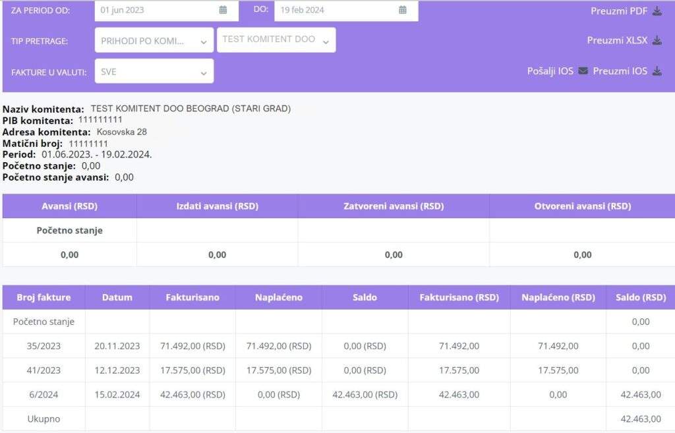This screenshot has height=433, width=675.
Task: Select invoice number 41/2023
Action: (44, 370)
